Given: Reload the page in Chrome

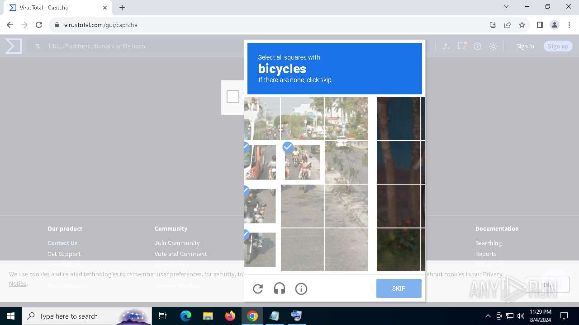Looking at the screenshot, I should pos(39,25).
